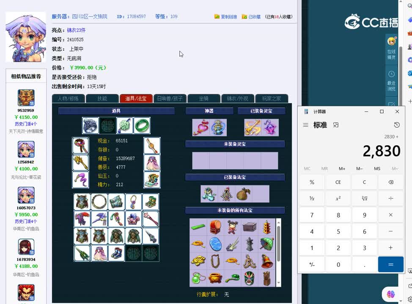Open calculator history icon

click(397, 125)
